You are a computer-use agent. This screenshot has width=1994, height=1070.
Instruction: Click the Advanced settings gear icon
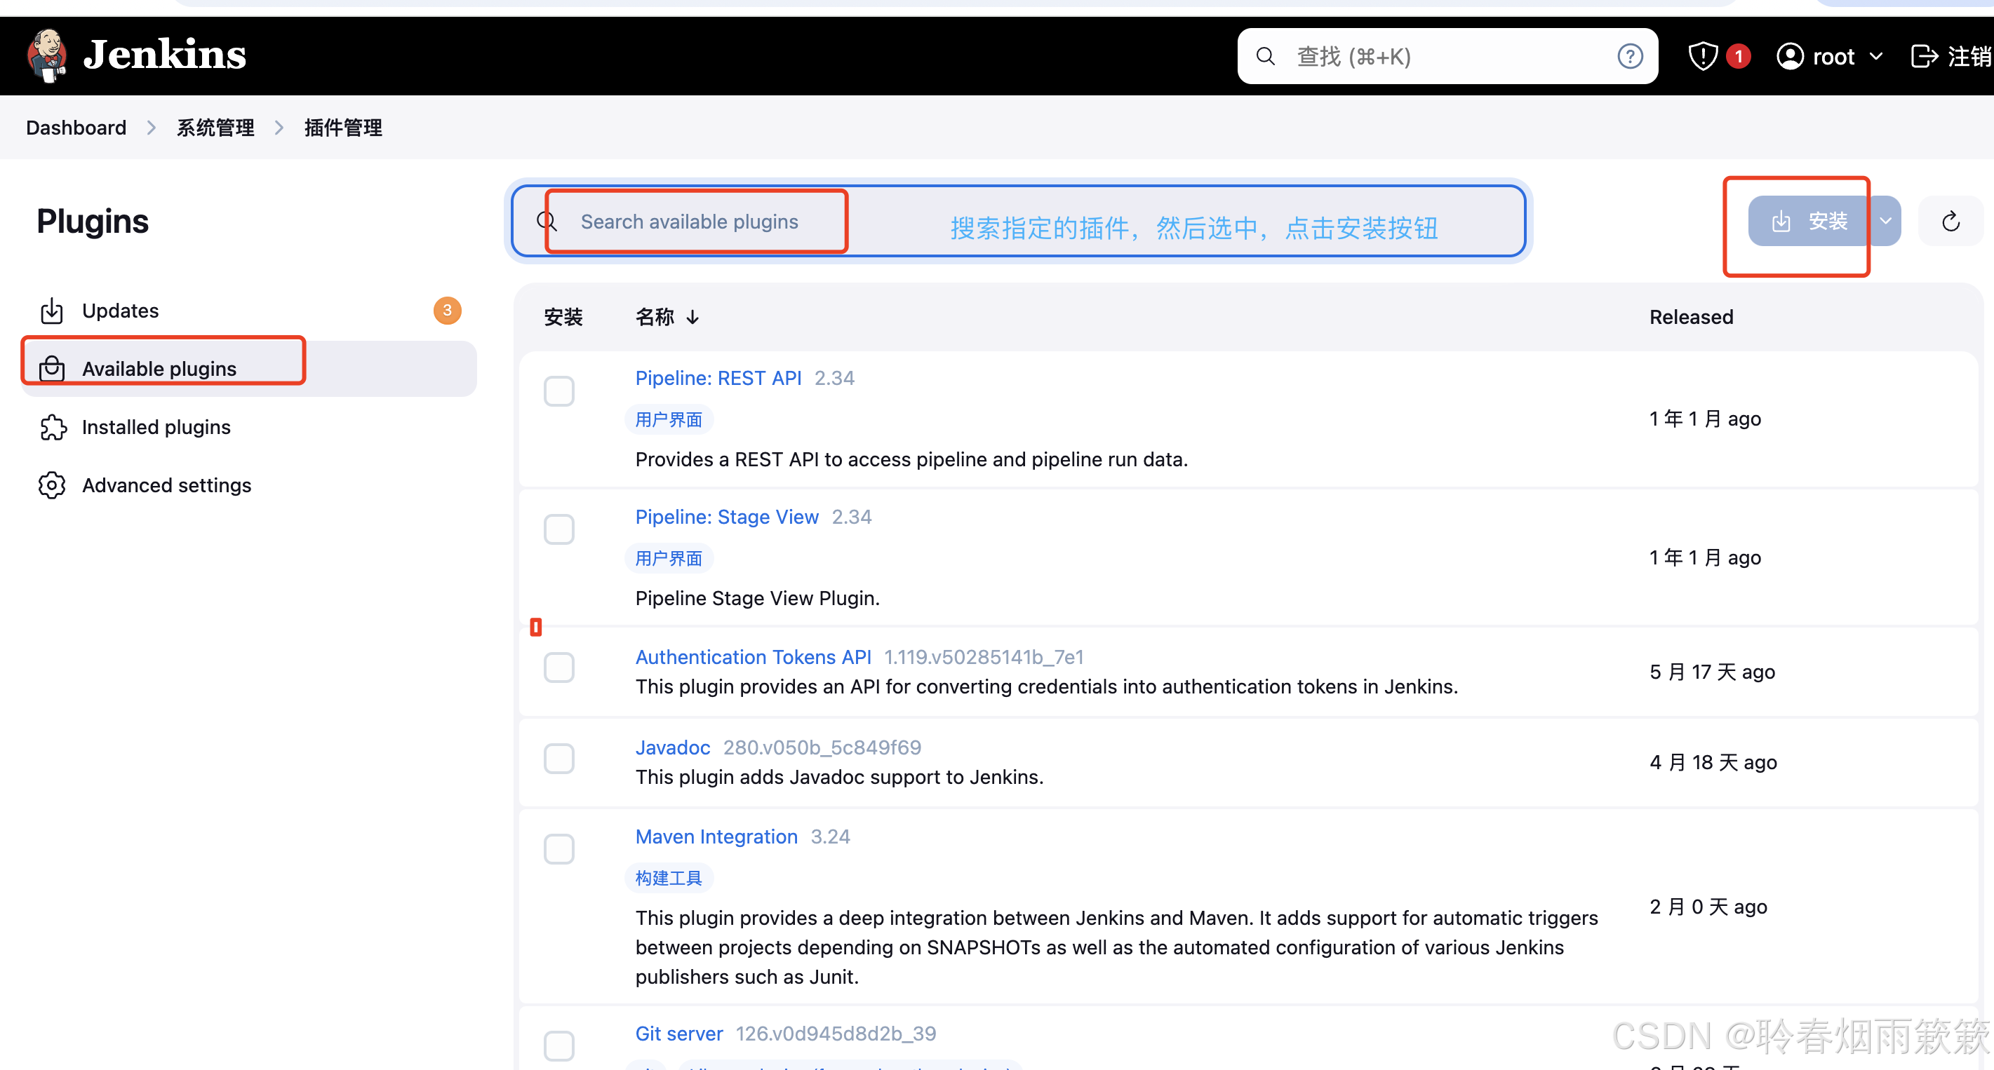pos(52,485)
